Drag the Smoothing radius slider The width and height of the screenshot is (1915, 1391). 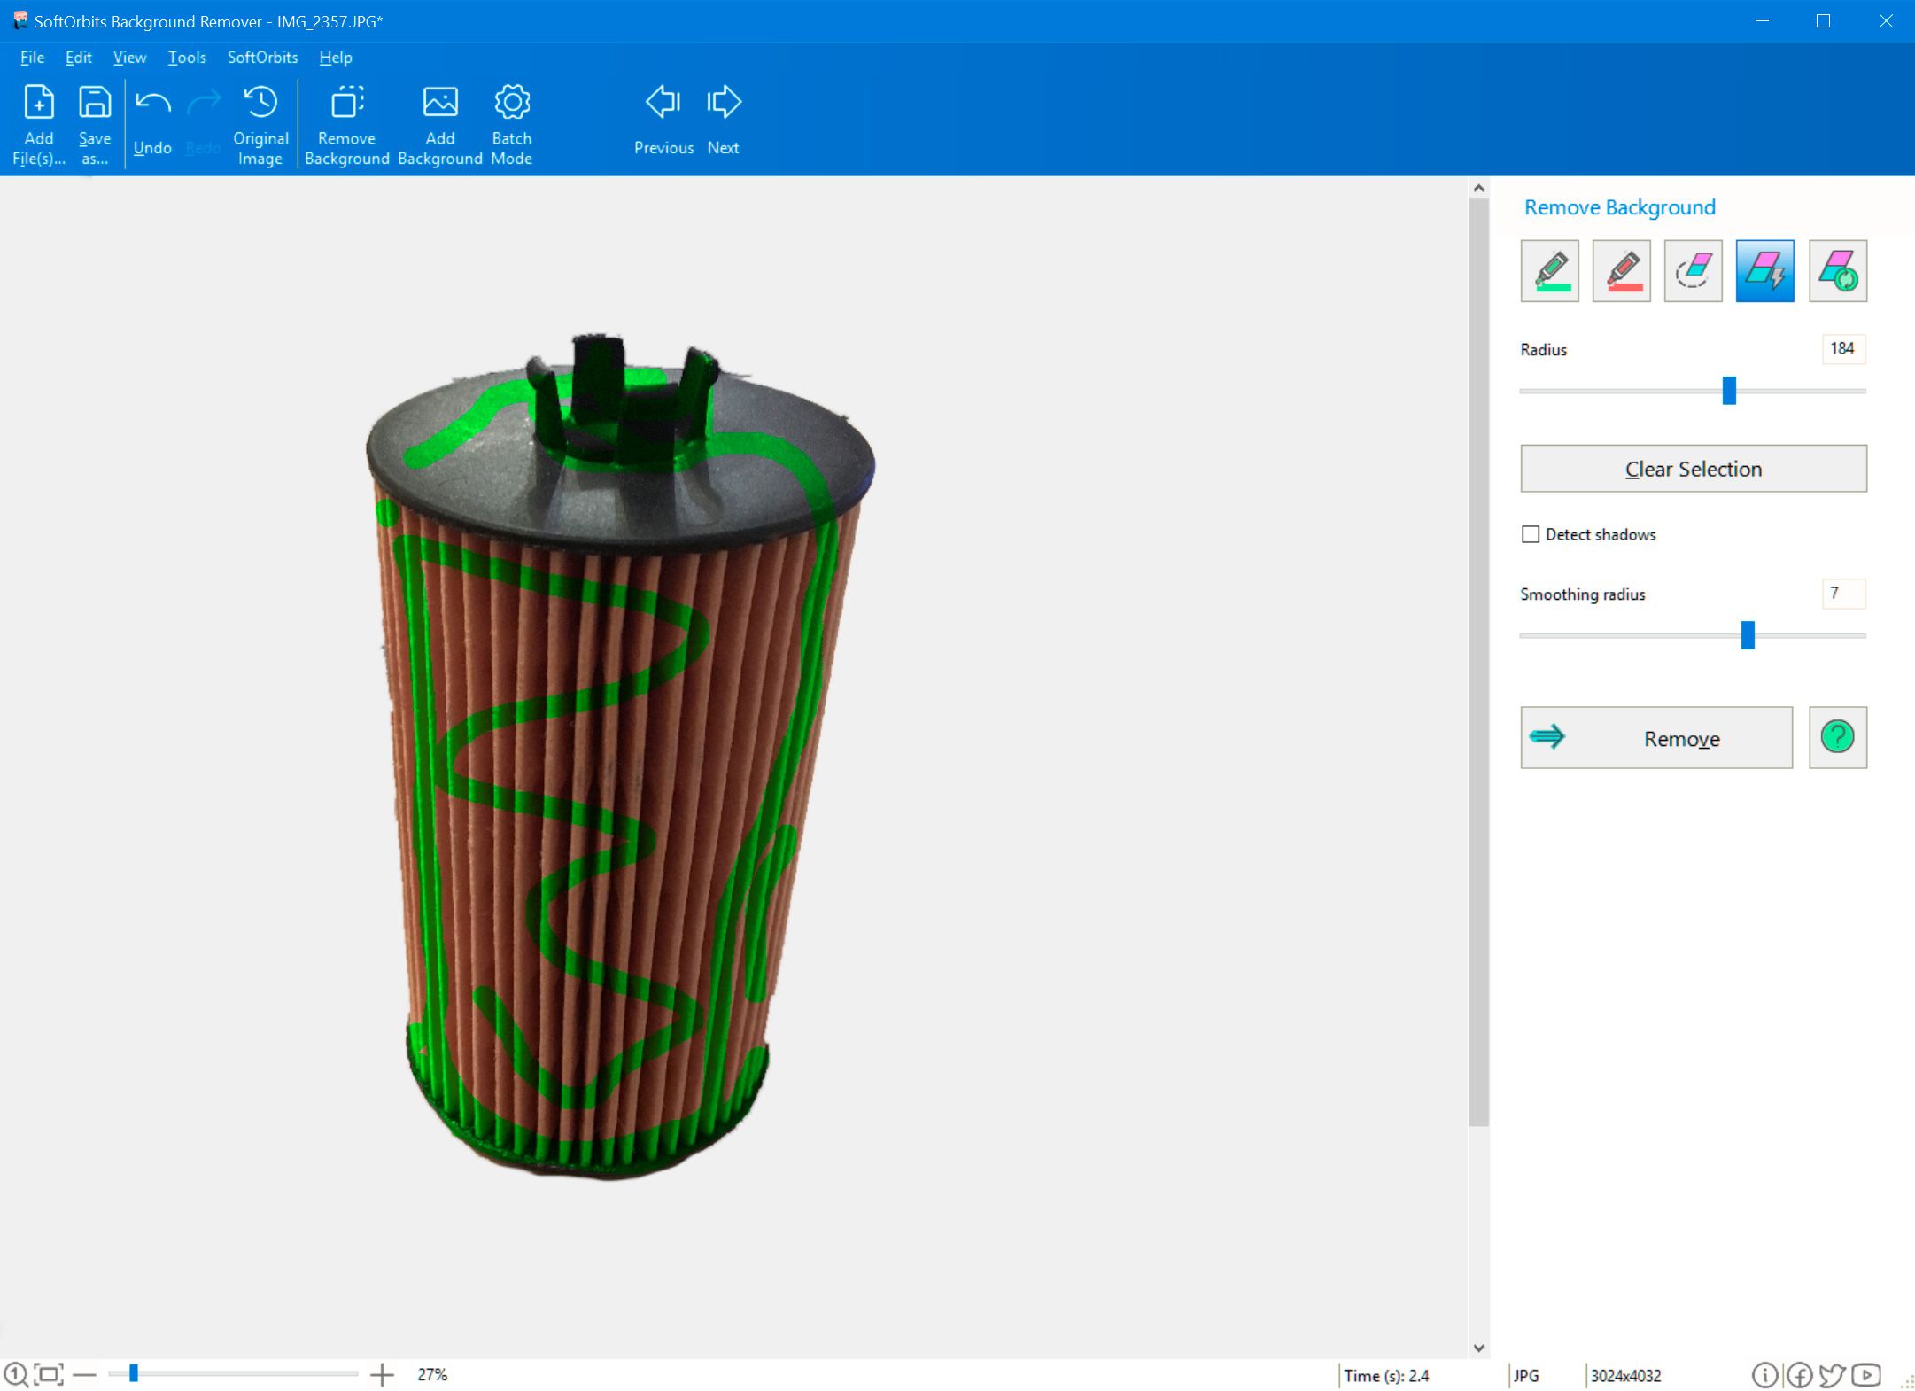pos(1750,635)
